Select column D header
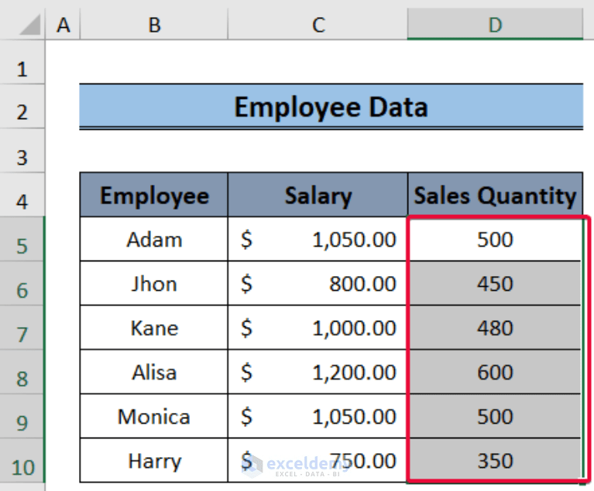The width and height of the screenshot is (594, 491). tap(495, 25)
